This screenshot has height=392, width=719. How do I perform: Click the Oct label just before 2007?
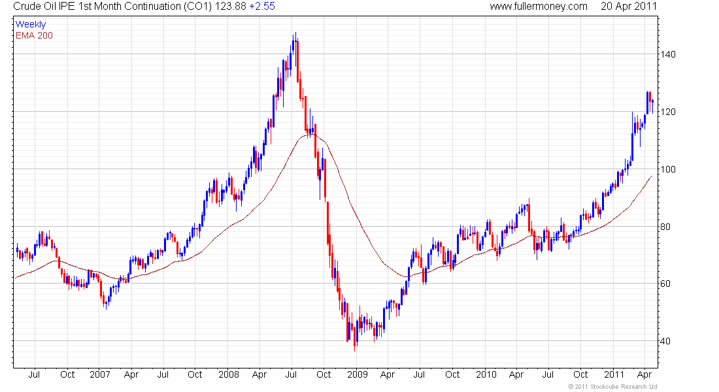point(67,374)
